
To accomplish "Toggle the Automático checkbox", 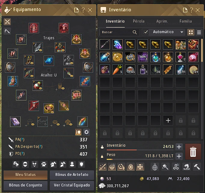I will (x=145, y=32).
